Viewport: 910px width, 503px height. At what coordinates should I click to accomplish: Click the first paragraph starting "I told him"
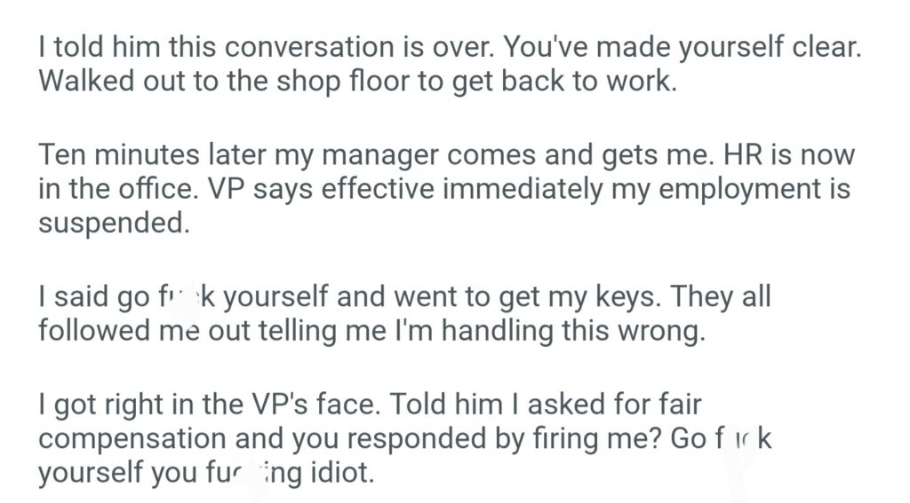click(x=449, y=64)
